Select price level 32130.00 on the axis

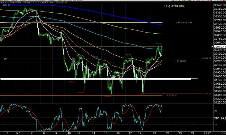220,65
